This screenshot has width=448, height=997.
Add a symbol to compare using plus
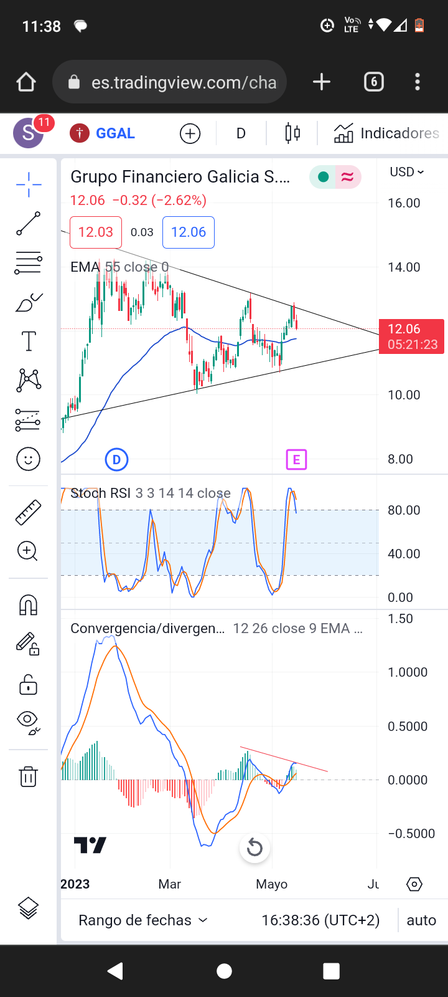[x=190, y=133]
